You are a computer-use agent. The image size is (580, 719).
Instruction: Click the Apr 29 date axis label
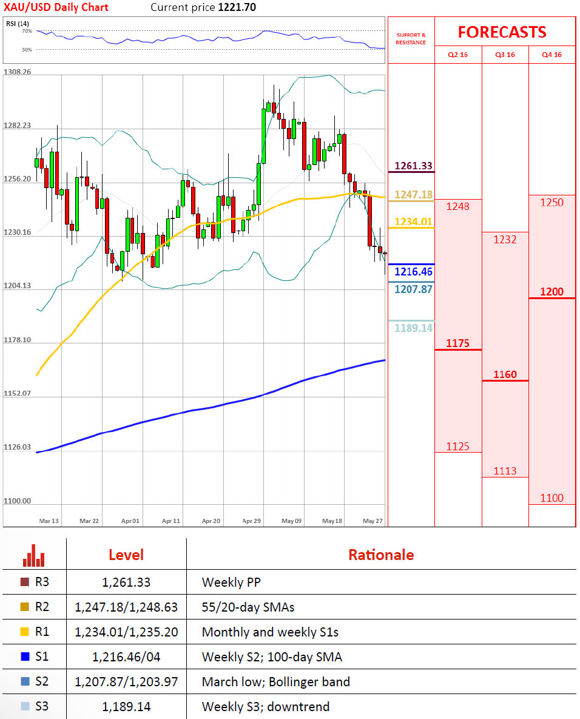251,521
